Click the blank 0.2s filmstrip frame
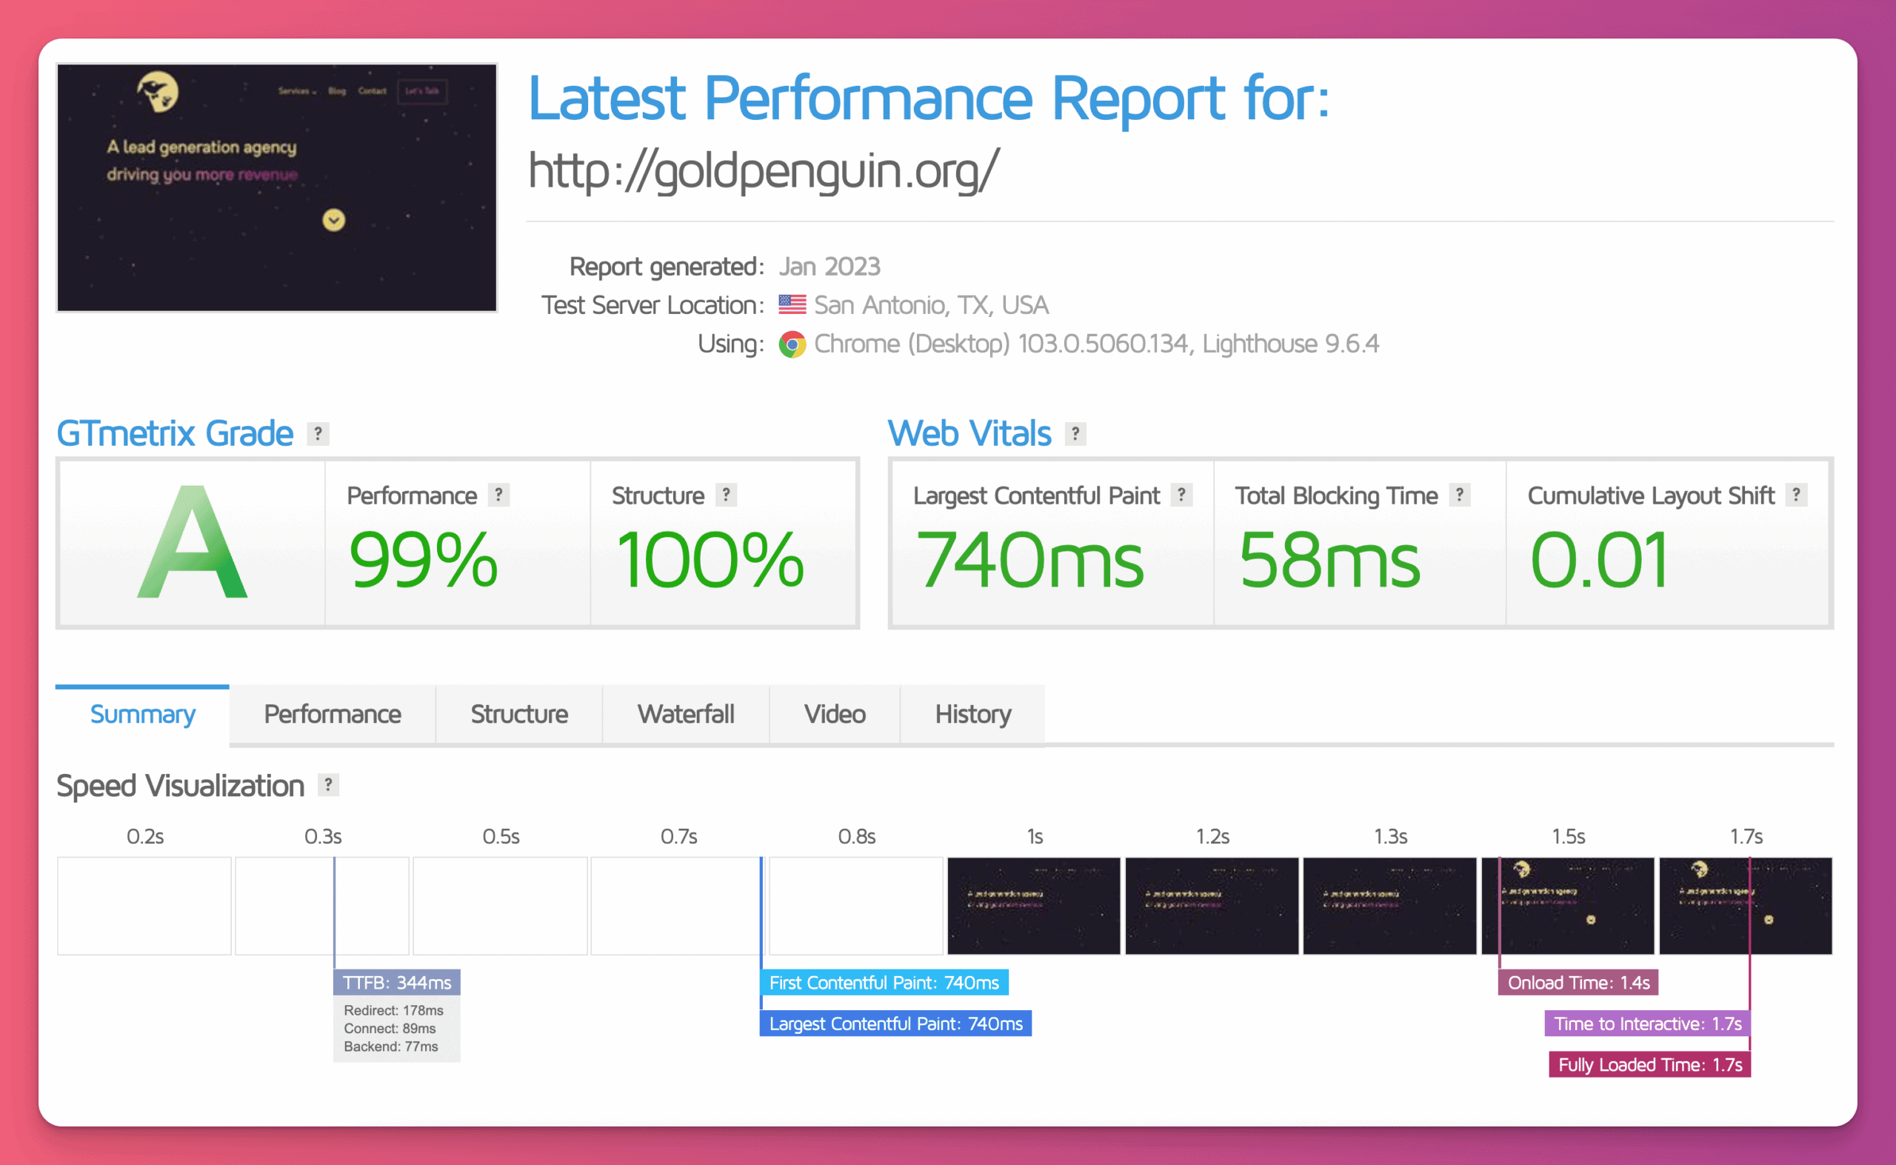The height and width of the screenshot is (1165, 1896). pyautogui.click(x=144, y=905)
